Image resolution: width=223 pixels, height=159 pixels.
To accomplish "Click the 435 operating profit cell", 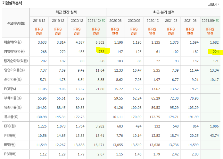I will [x=81, y=52].
